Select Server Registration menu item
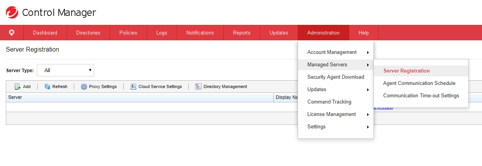482x166 pixels. click(407, 71)
